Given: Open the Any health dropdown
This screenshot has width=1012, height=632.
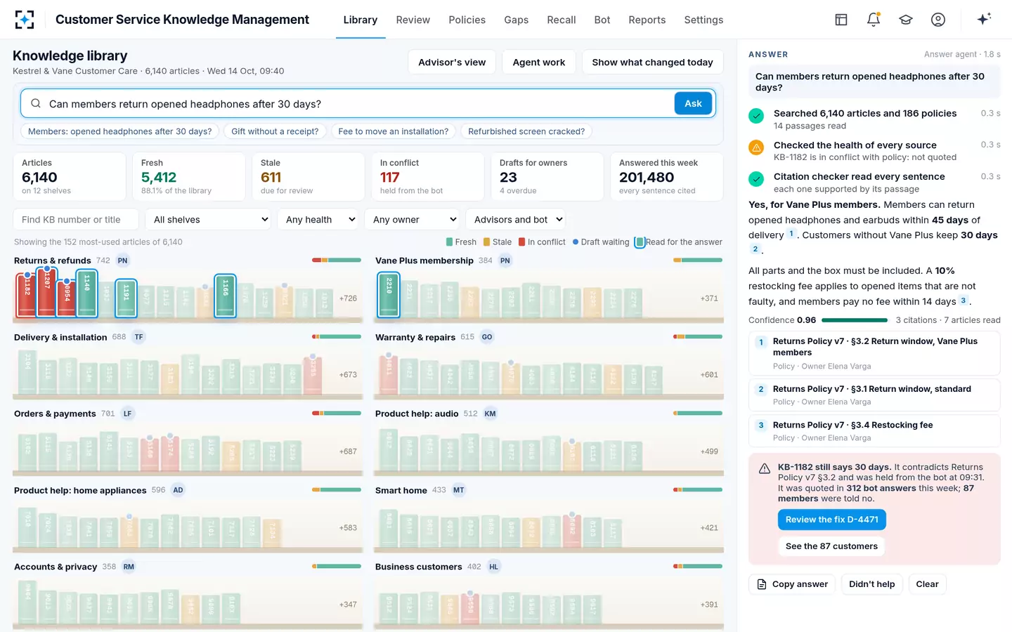Looking at the screenshot, I should point(318,219).
